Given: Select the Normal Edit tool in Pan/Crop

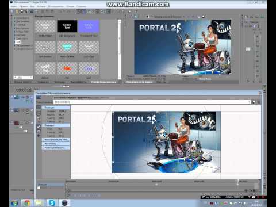Looking at the screenshot, I should [x=39, y=113].
